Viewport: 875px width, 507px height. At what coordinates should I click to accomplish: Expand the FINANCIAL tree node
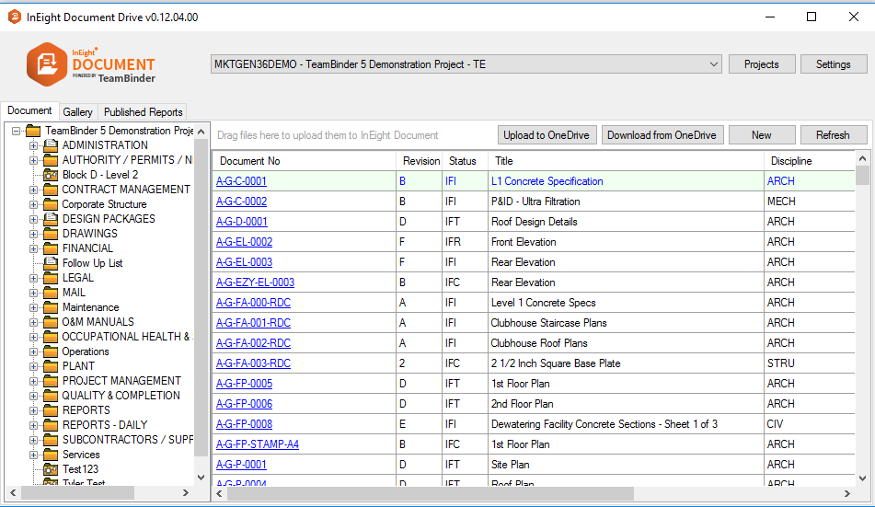coord(34,248)
